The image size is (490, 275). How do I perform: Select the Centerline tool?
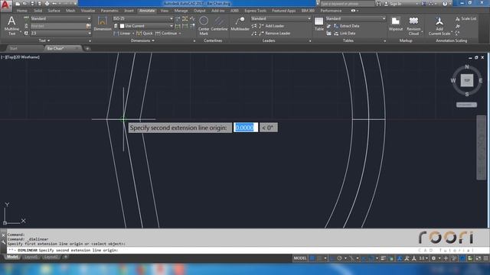point(219,24)
